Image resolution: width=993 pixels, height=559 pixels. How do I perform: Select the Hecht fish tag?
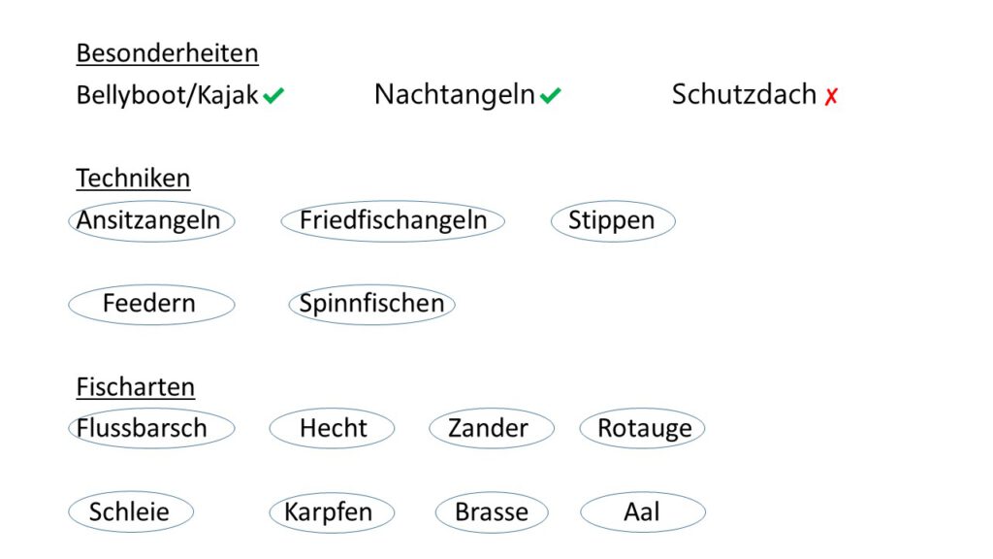[x=333, y=428]
